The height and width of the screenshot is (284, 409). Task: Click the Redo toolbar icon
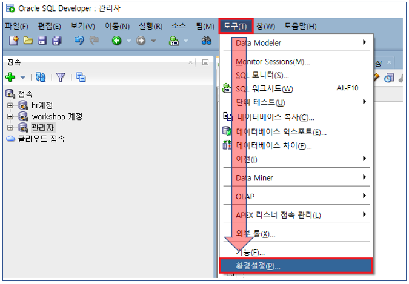94,41
